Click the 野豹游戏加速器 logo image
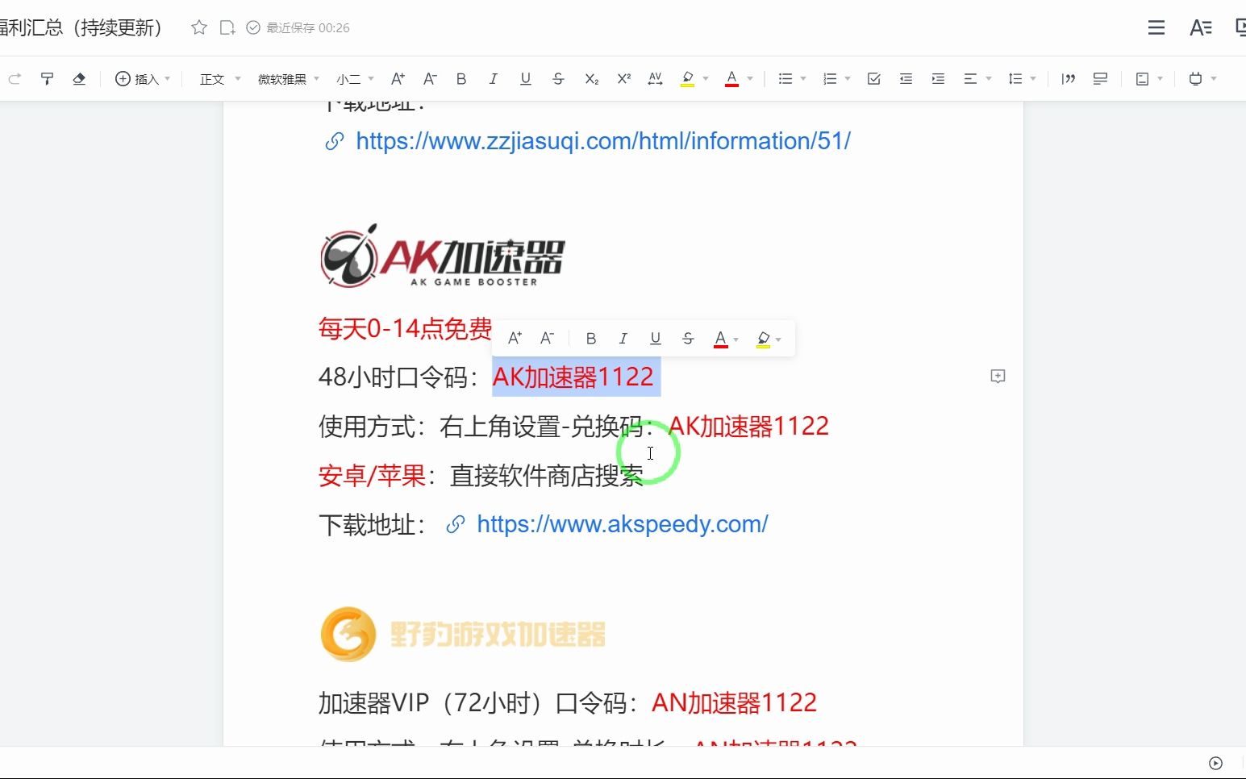The image size is (1246, 779). pyautogui.click(x=463, y=634)
